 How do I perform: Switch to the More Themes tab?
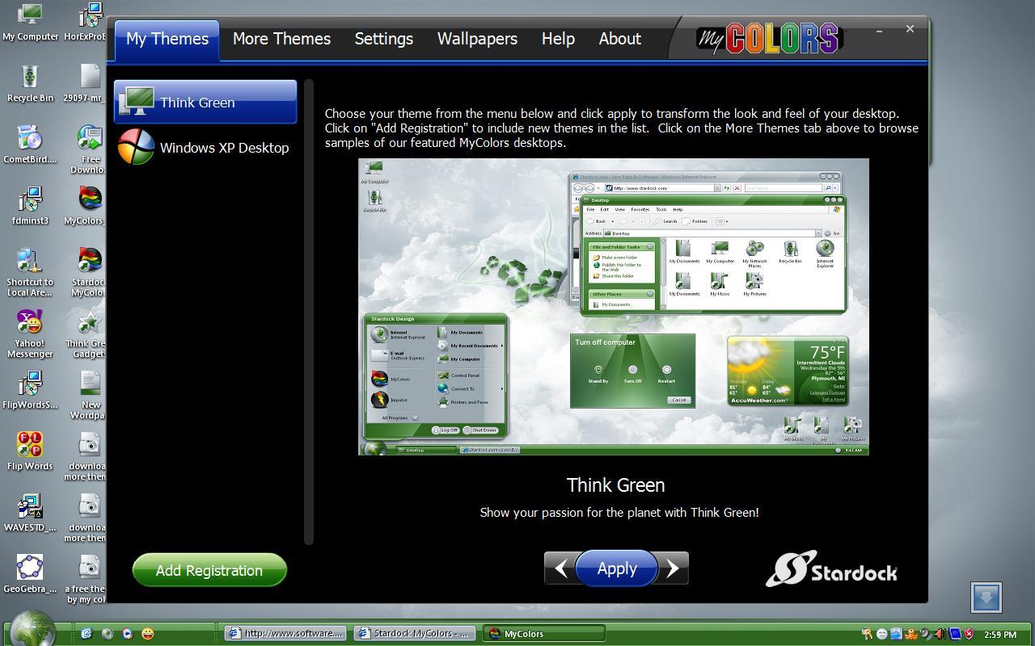[x=281, y=39]
